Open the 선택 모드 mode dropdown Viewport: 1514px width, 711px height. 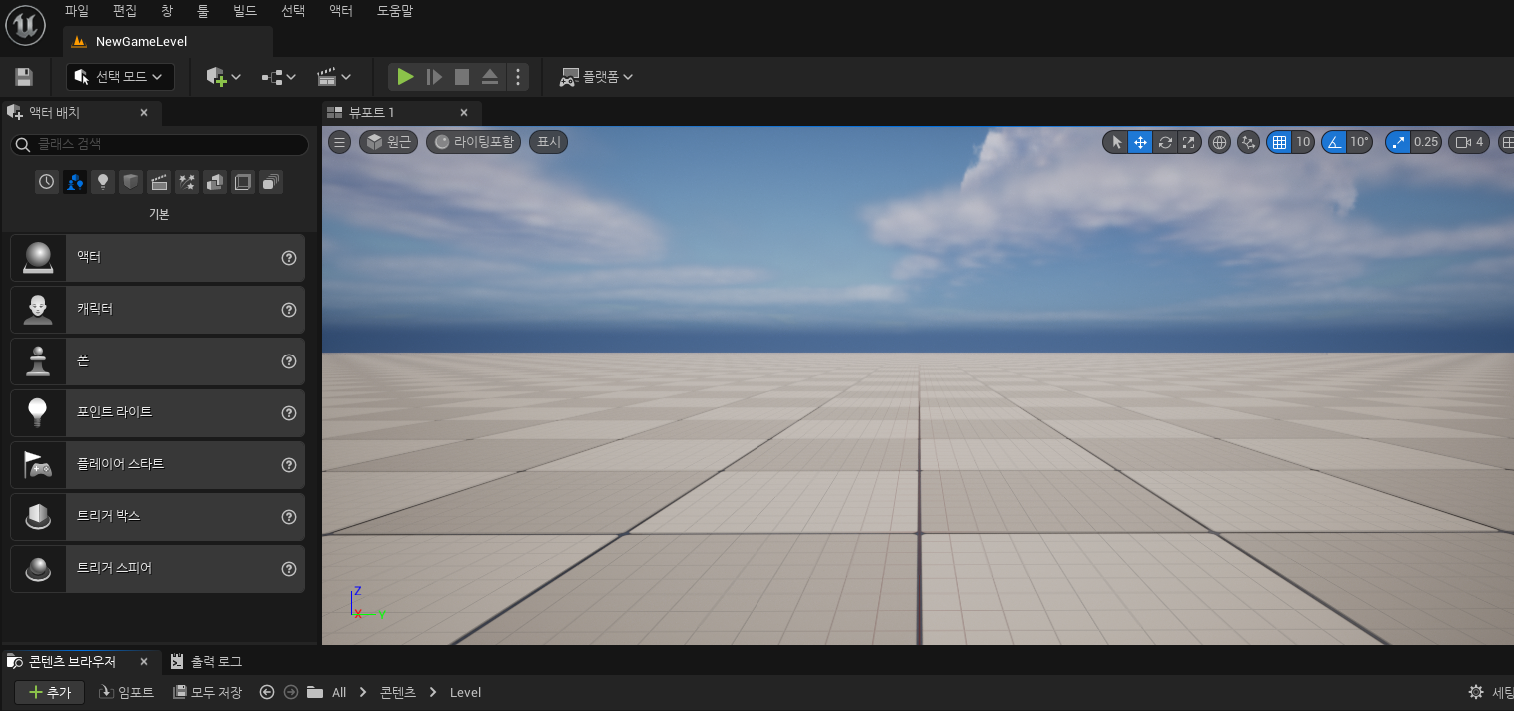pyautogui.click(x=120, y=77)
